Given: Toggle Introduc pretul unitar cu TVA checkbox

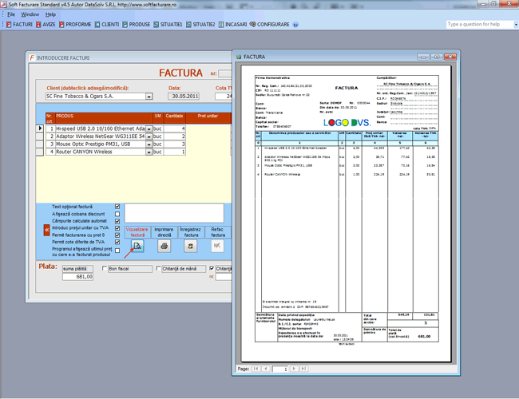Looking at the screenshot, I should pos(117,228).
